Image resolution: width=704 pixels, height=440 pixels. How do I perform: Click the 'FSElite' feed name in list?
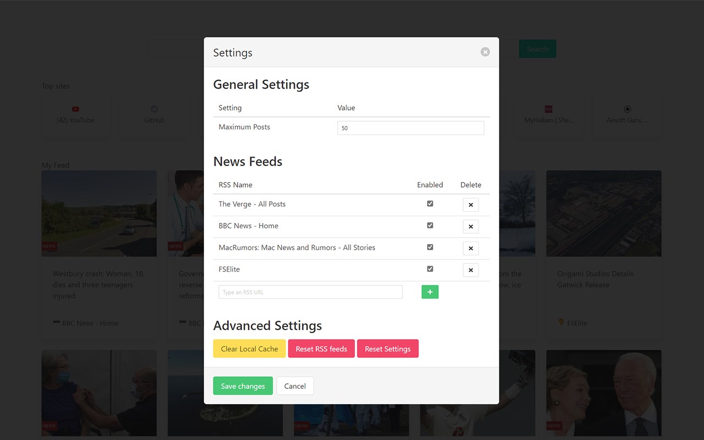point(229,269)
